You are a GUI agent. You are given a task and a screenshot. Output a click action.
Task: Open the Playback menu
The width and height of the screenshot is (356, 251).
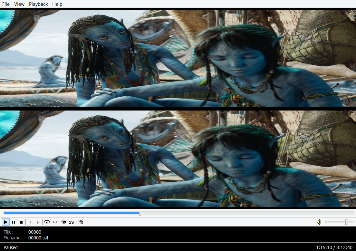(x=38, y=4)
